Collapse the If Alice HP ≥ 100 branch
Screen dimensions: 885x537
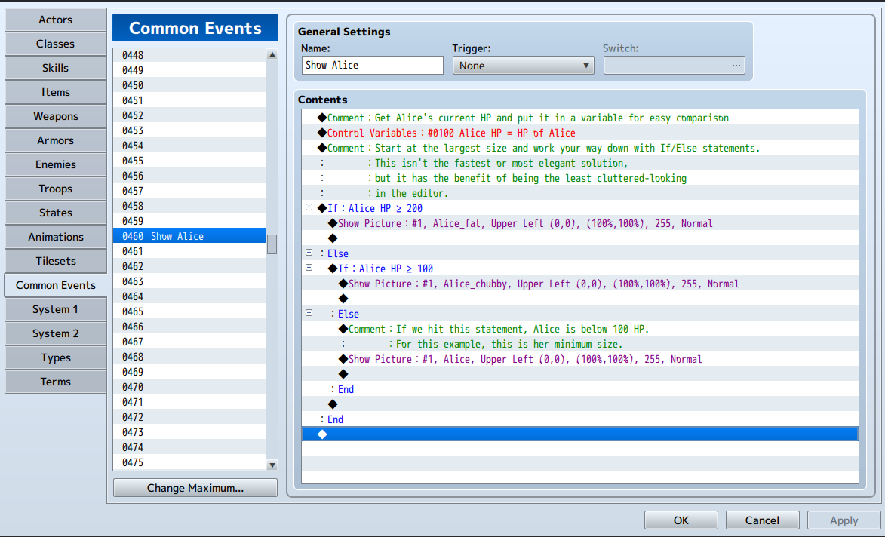point(309,268)
